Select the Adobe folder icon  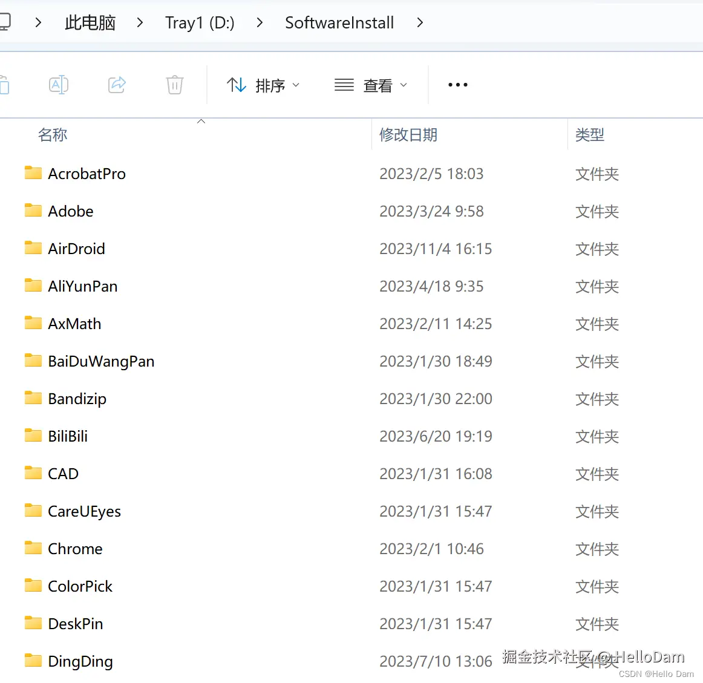33,210
